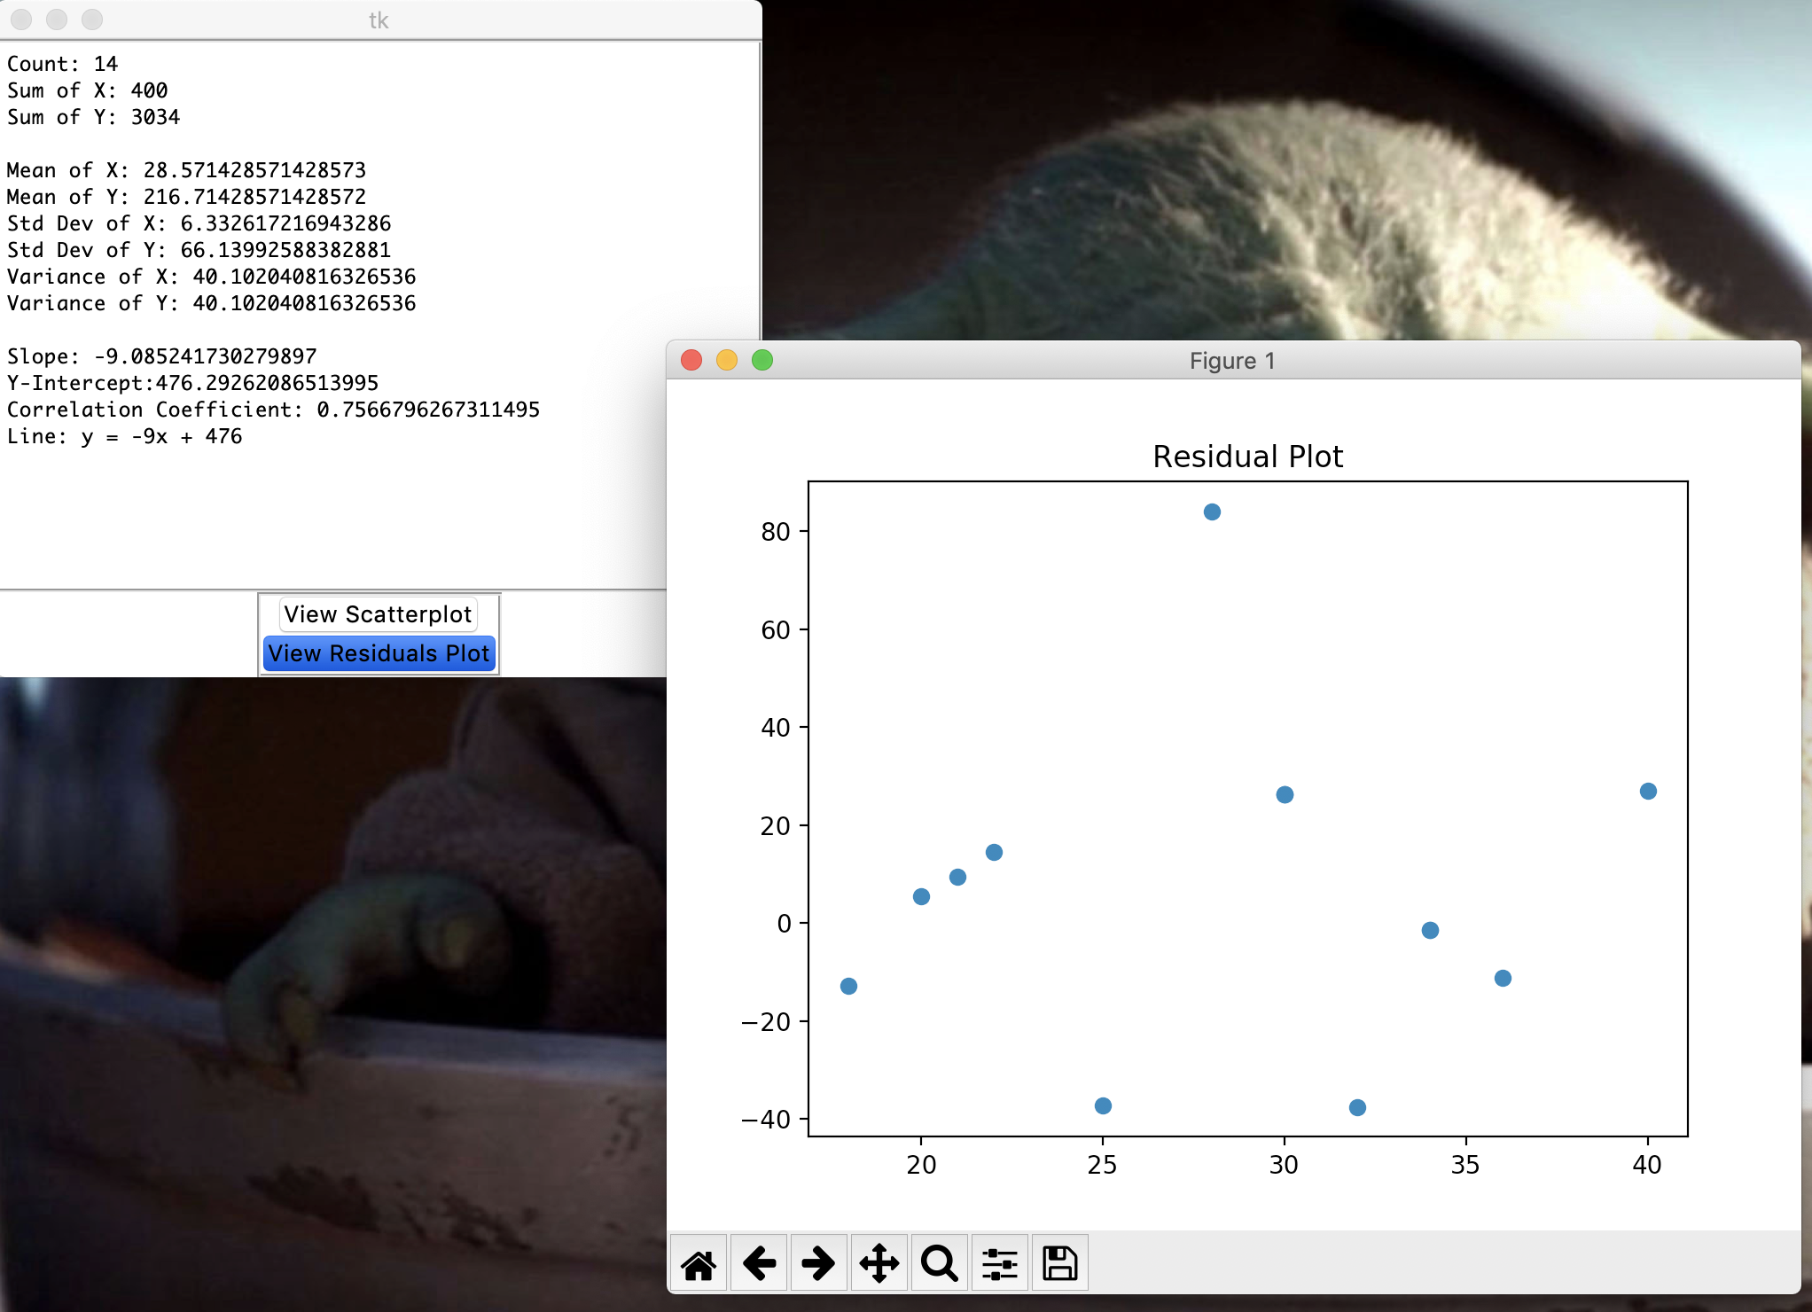Close the Figure 1 window
The height and width of the screenshot is (1312, 1812).
pos(691,360)
